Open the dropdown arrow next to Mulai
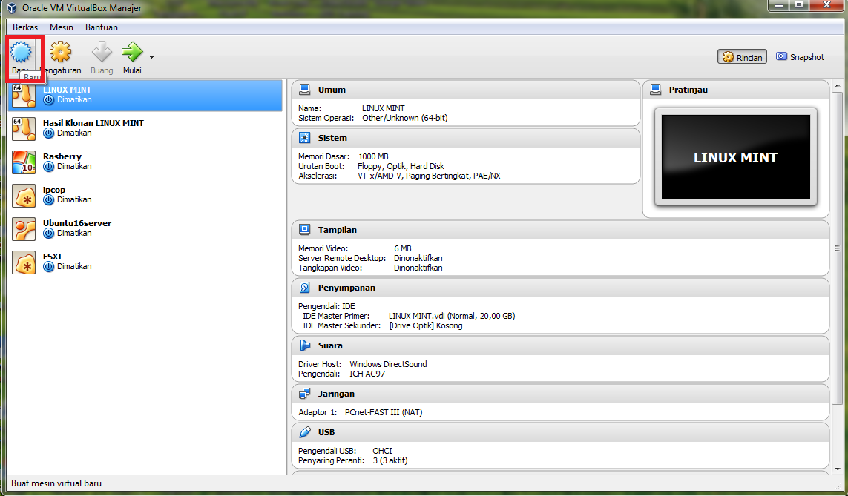The width and height of the screenshot is (848, 496). (151, 57)
